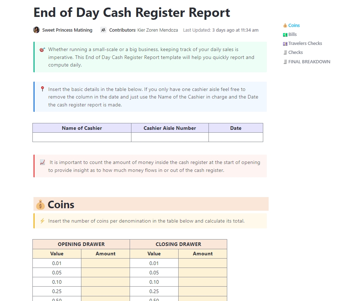Click the lightning bolt icon above the coins table
359x301 pixels.
(42, 220)
